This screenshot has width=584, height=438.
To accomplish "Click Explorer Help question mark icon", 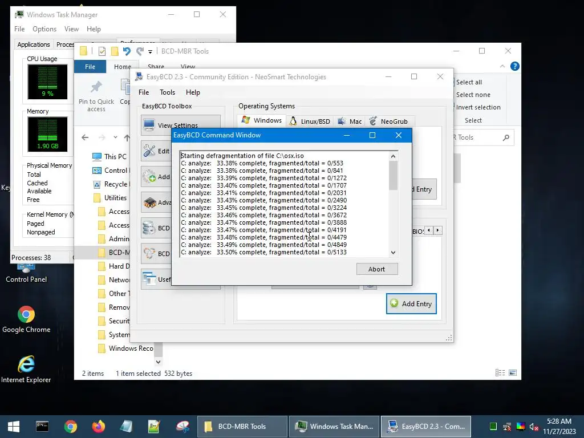I will click(x=515, y=66).
